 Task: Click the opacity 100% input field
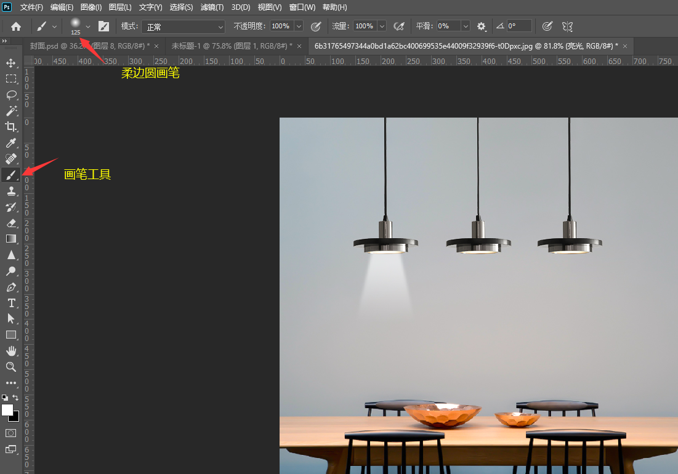pyautogui.click(x=282, y=26)
